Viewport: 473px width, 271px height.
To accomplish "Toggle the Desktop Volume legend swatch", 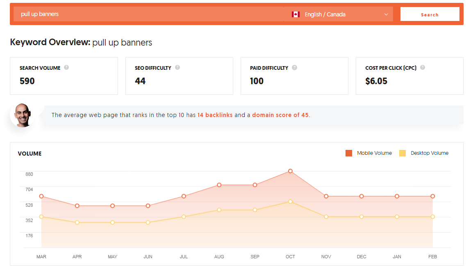I will pyautogui.click(x=403, y=153).
